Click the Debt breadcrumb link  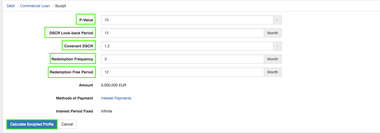tap(11, 6)
